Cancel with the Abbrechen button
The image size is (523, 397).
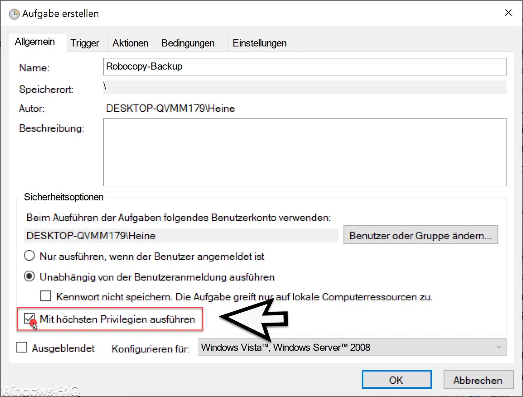478,380
